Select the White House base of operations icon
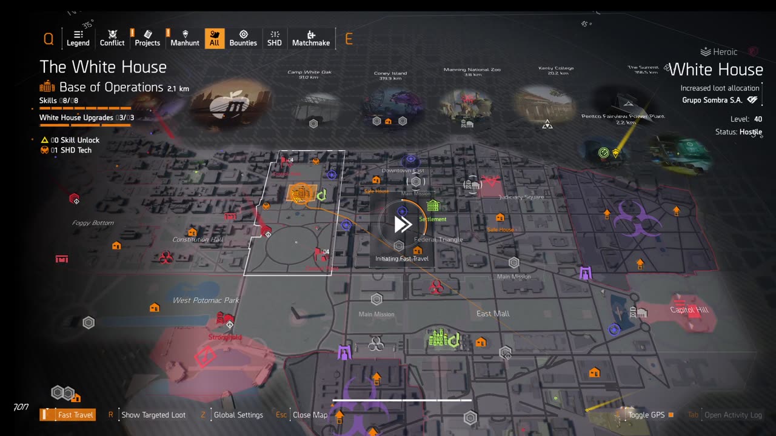Screen dimensions: 776x436 [301, 194]
